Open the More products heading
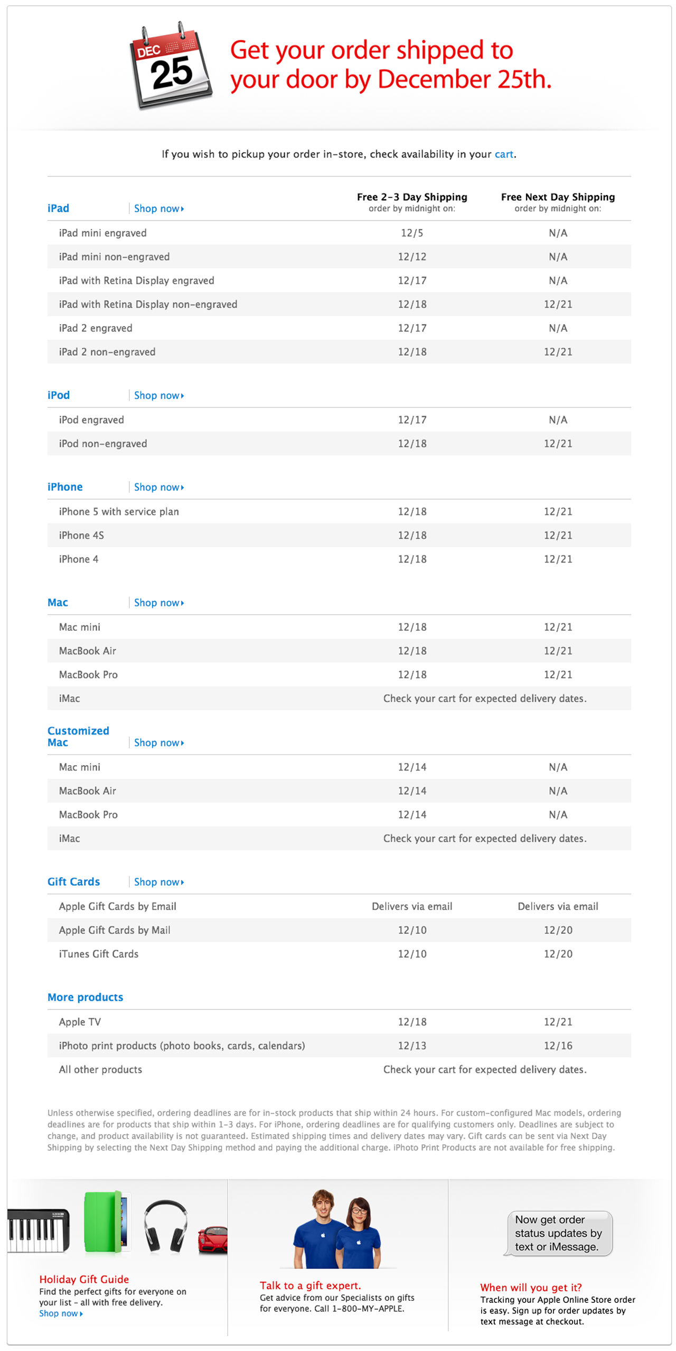Viewport: 676px width, 1351px height. point(85,997)
